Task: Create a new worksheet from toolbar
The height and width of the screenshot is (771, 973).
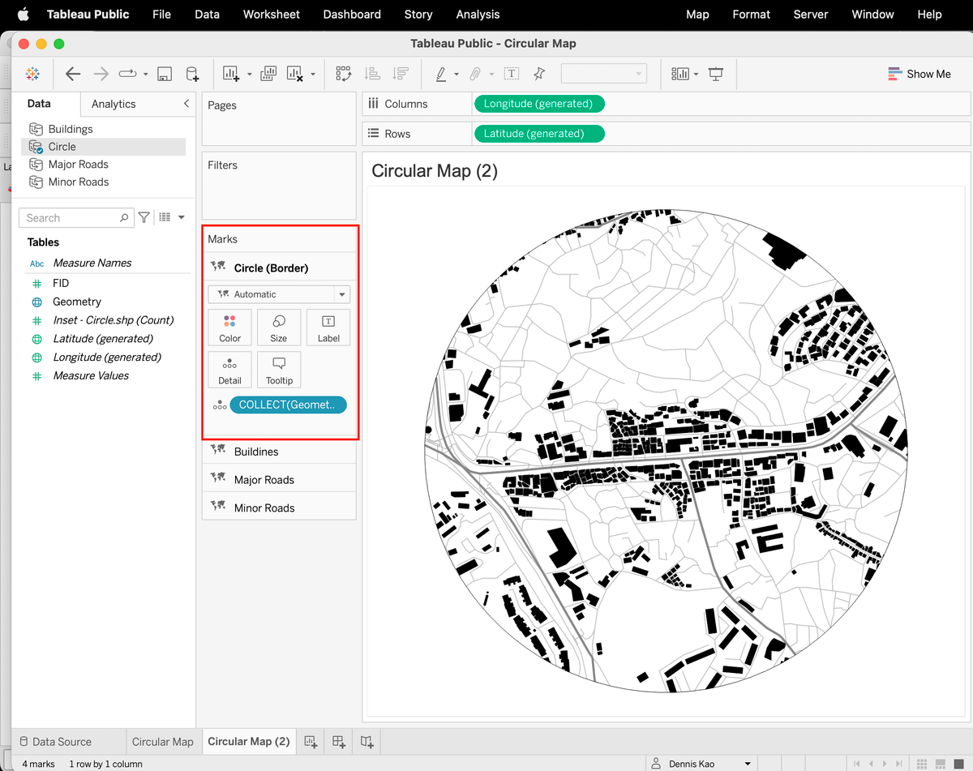Action: (231, 74)
